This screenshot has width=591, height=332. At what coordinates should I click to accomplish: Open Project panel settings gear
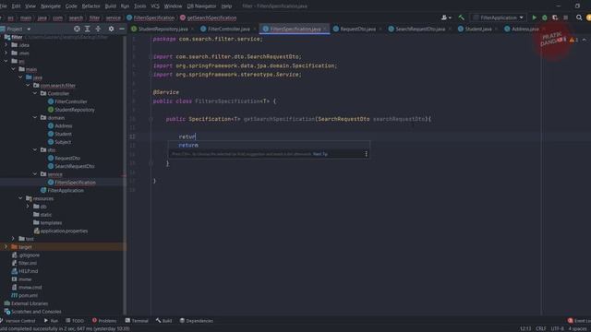click(x=111, y=29)
